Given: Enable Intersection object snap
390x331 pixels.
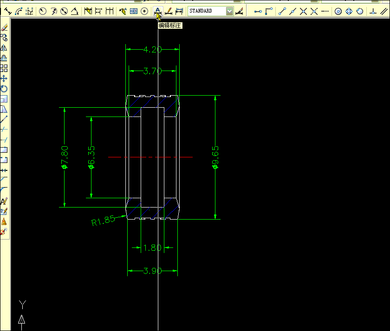Looking at the screenshot, I should [x=304, y=11].
